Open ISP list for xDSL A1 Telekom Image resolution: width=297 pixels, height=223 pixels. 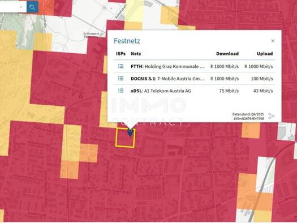pos(120,91)
